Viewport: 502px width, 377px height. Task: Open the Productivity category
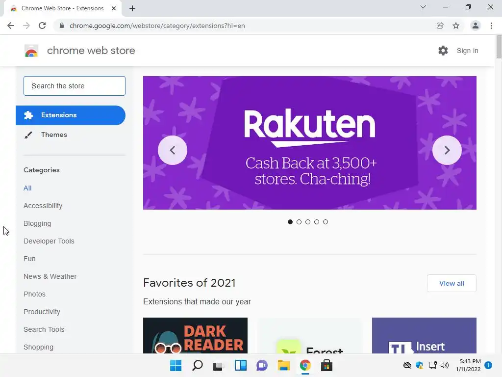click(42, 312)
